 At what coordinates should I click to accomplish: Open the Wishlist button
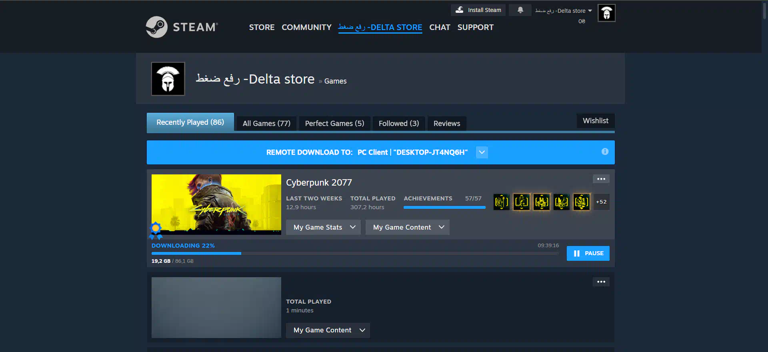point(596,121)
